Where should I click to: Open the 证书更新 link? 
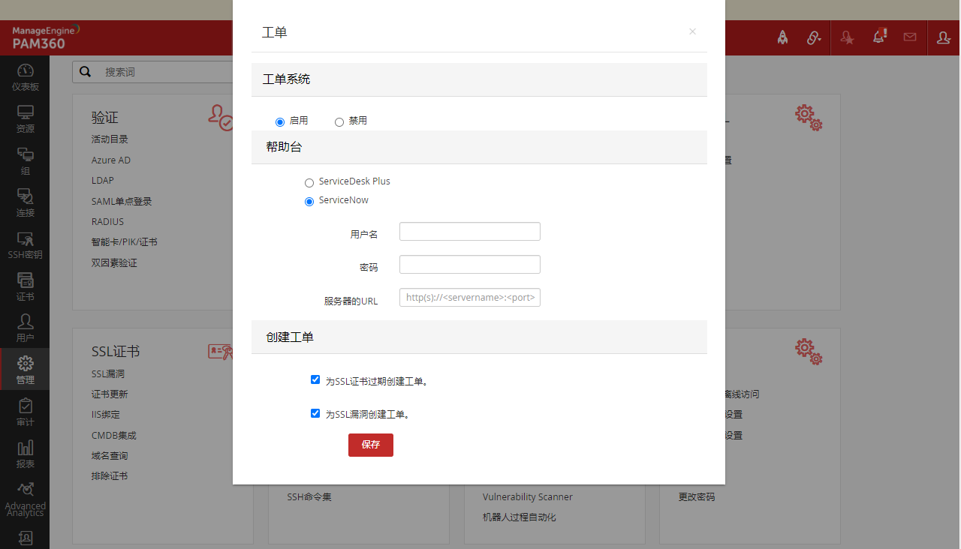pos(110,394)
